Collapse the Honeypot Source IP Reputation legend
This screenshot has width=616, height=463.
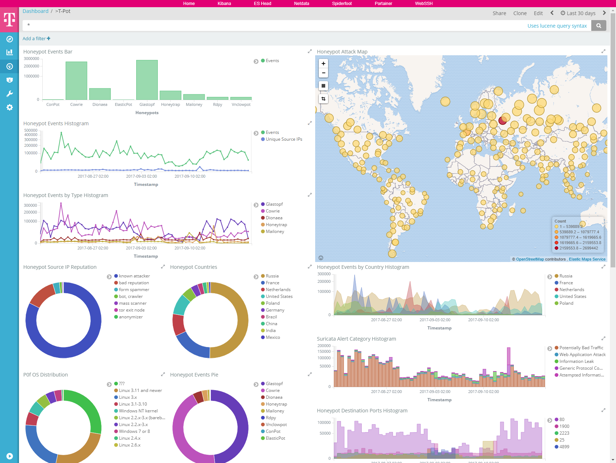(x=109, y=277)
